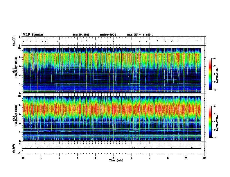Click the "1" minute tick label on time axis
This screenshot has height=177, width=230.
[41, 158]
